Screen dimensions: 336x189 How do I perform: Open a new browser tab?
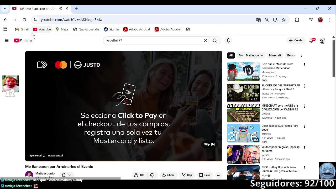pyautogui.click(x=76, y=8)
